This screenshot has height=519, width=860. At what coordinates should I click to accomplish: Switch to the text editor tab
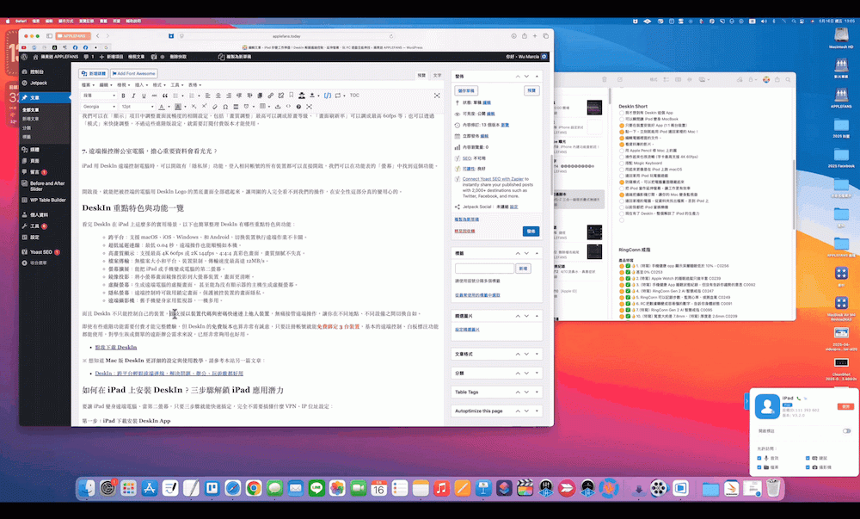pos(436,75)
